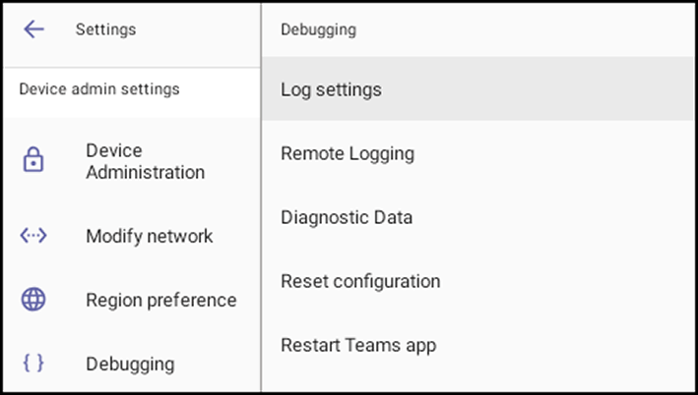Select Restart Teams app
Screen dimensions: 698x395
(x=477, y=345)
